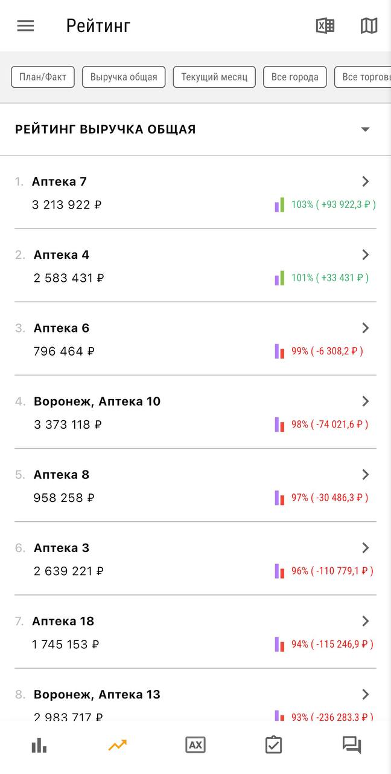The height and width of the screenshot is (774, 391).
Task: Open the map view icon
Action: (369, 25)
